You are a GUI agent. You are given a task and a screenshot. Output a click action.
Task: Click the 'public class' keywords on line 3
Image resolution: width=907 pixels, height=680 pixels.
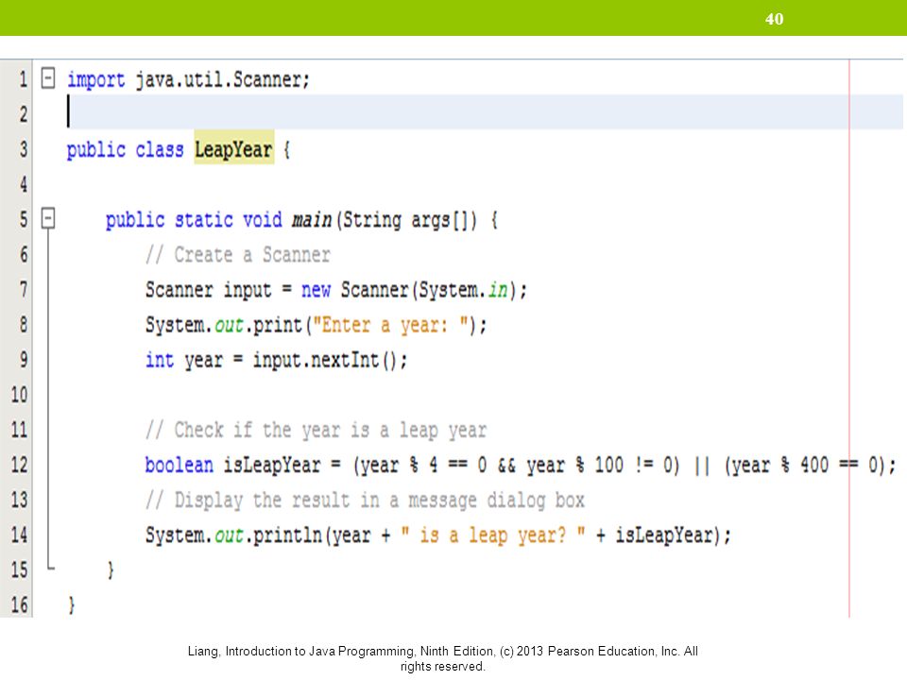[125, 150]
